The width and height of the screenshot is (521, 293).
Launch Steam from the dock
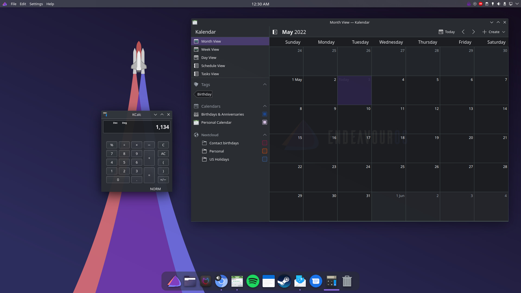pyautogui.click(x=284, y=281)
